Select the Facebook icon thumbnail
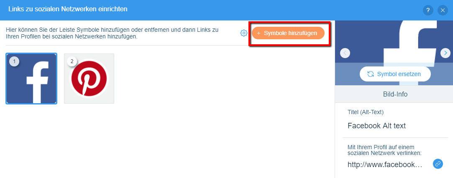The height and width of the screenshot is (178, 453). pyautogui.click(x=31, y=79)
